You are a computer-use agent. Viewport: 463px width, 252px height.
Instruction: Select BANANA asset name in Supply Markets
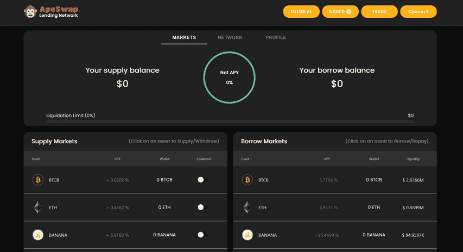(58, 235)
